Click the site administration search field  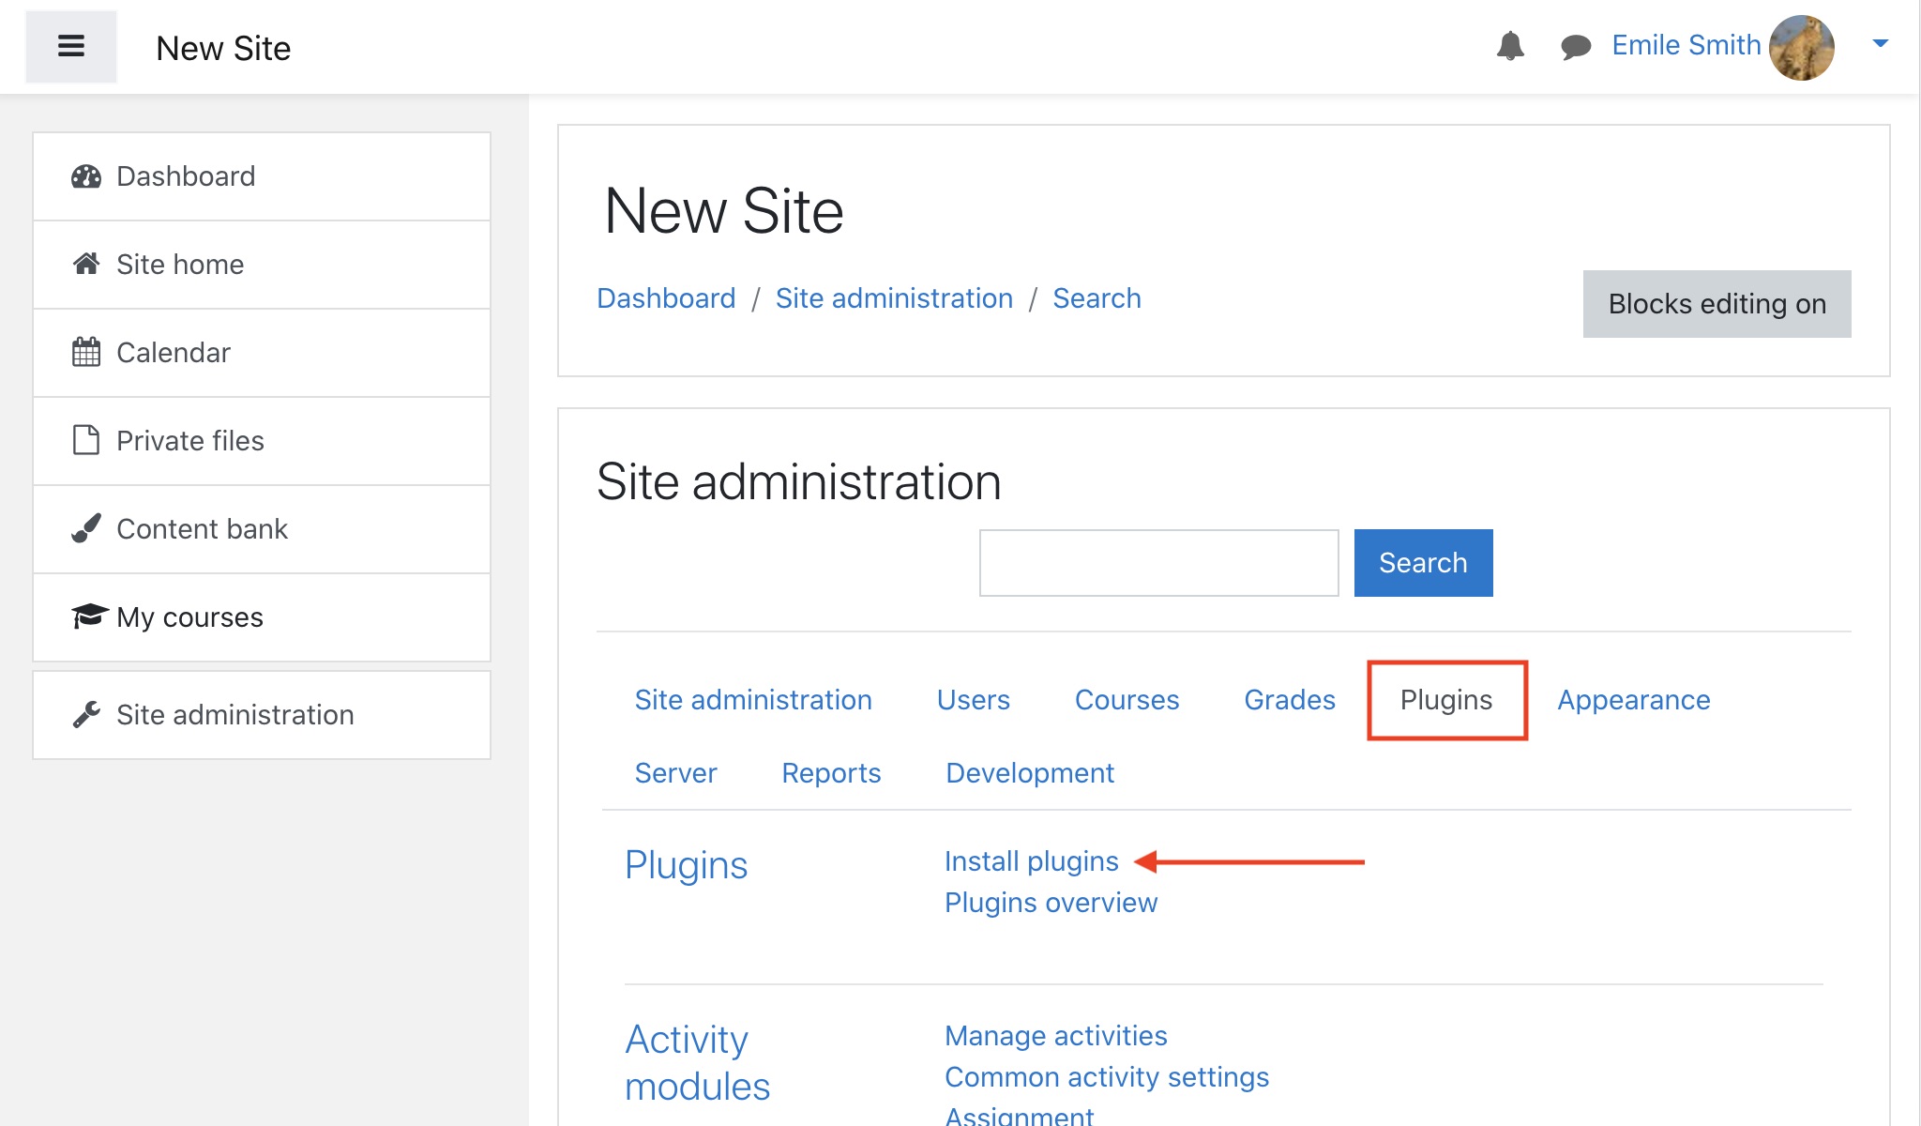[x=1158, y=563]
